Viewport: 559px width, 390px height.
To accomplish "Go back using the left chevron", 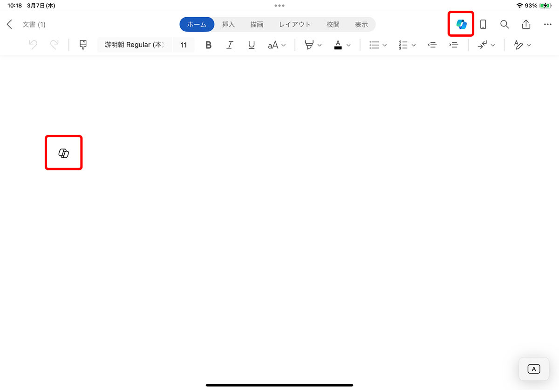I will coord(9,24).
